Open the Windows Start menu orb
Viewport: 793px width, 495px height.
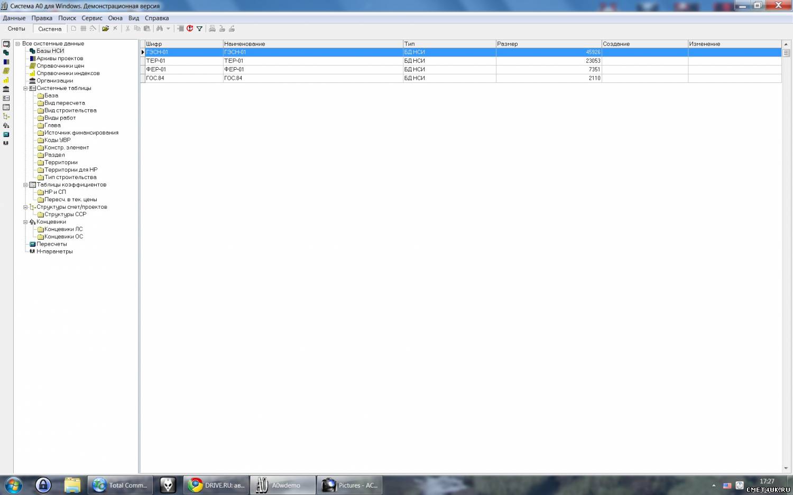pyautogui.click(x=13, y=485)
